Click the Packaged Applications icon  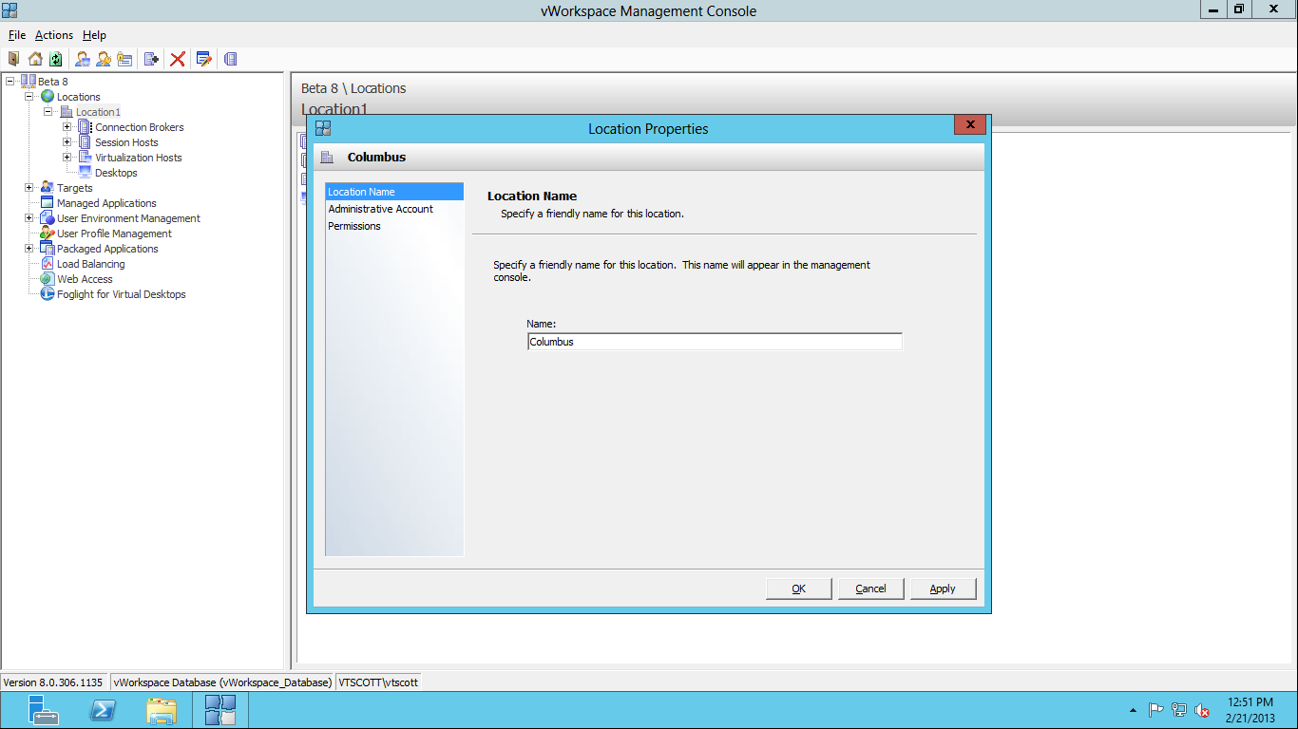48,249
